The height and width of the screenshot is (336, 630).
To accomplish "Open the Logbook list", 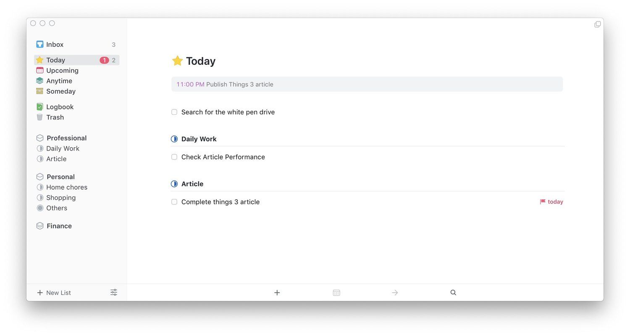I will click(x=60, y=107).
